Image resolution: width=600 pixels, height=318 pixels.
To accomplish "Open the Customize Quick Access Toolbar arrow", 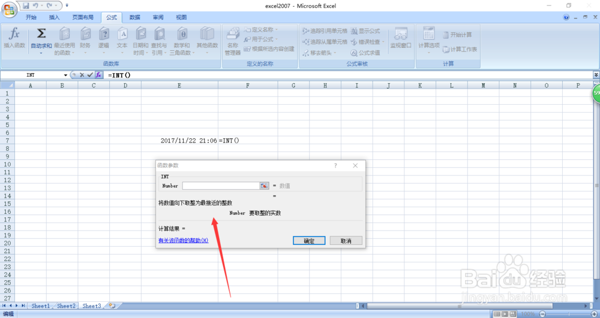I will point(67,6).
